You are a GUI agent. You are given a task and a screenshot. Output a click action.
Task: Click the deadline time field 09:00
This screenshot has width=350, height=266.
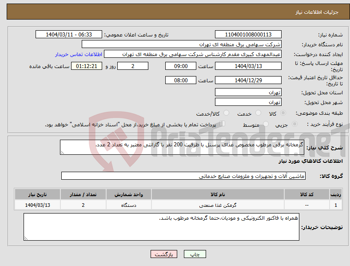tap(181, 66)
